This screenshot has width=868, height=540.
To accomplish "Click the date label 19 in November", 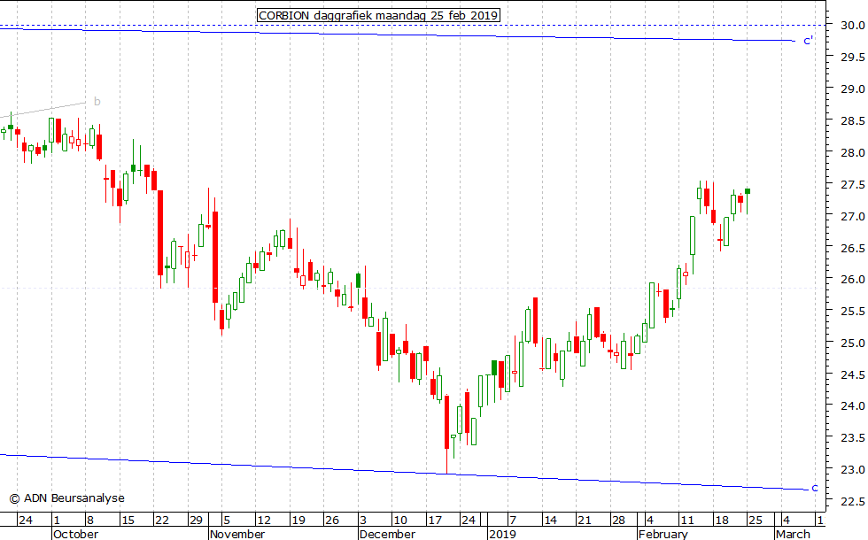I will 298,521.
